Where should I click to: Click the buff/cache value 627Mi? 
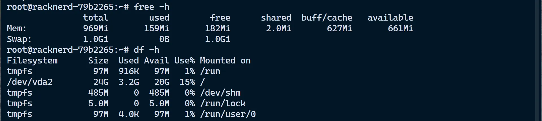(340, 28)
